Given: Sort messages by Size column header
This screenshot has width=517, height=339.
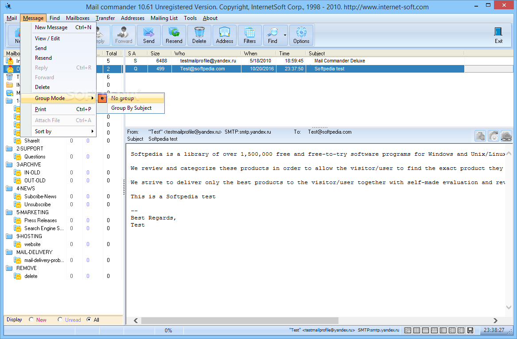Looking at the screenshot, I should pyautogui.click(x=159, y=54).
